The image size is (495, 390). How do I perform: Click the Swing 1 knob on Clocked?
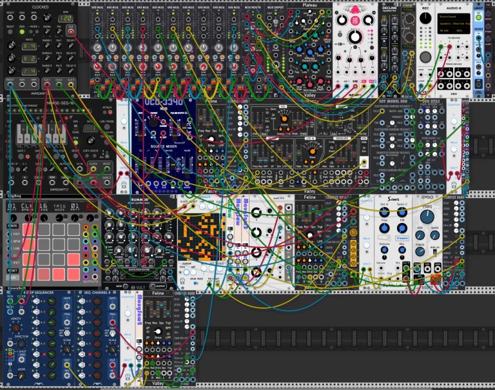tap(47, 46)
